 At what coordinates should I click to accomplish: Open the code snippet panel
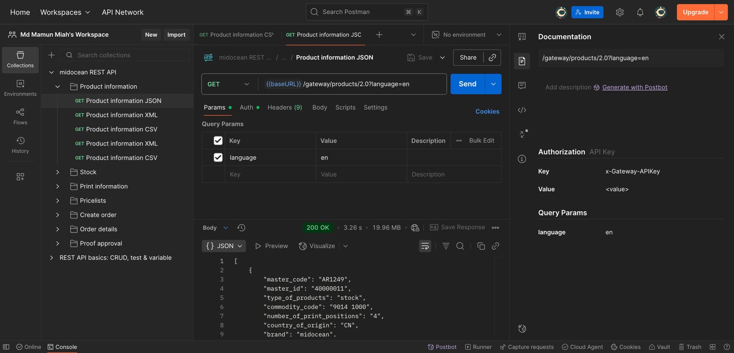[x=522, y=110]
